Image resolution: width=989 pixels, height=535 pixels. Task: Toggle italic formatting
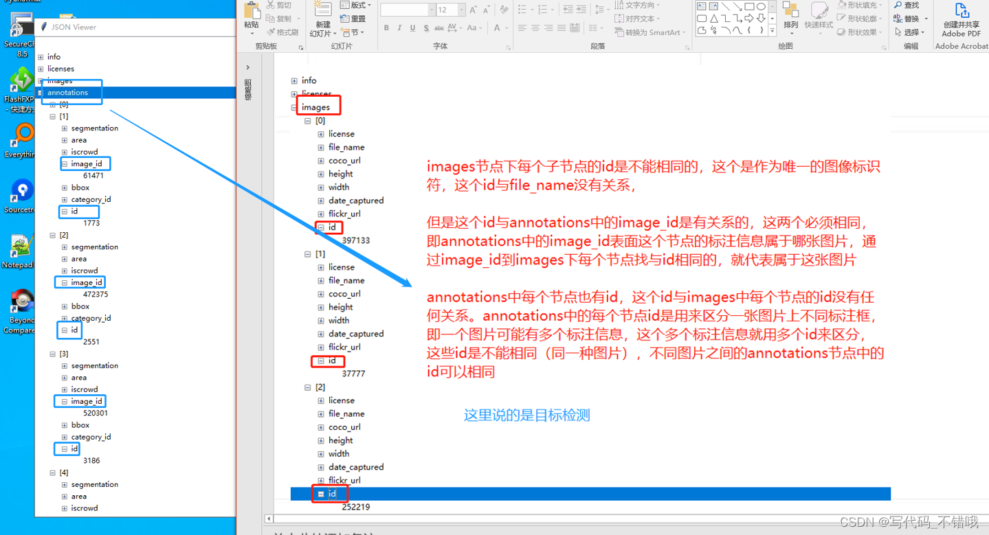pyautogui.click(x=399, y=28)
